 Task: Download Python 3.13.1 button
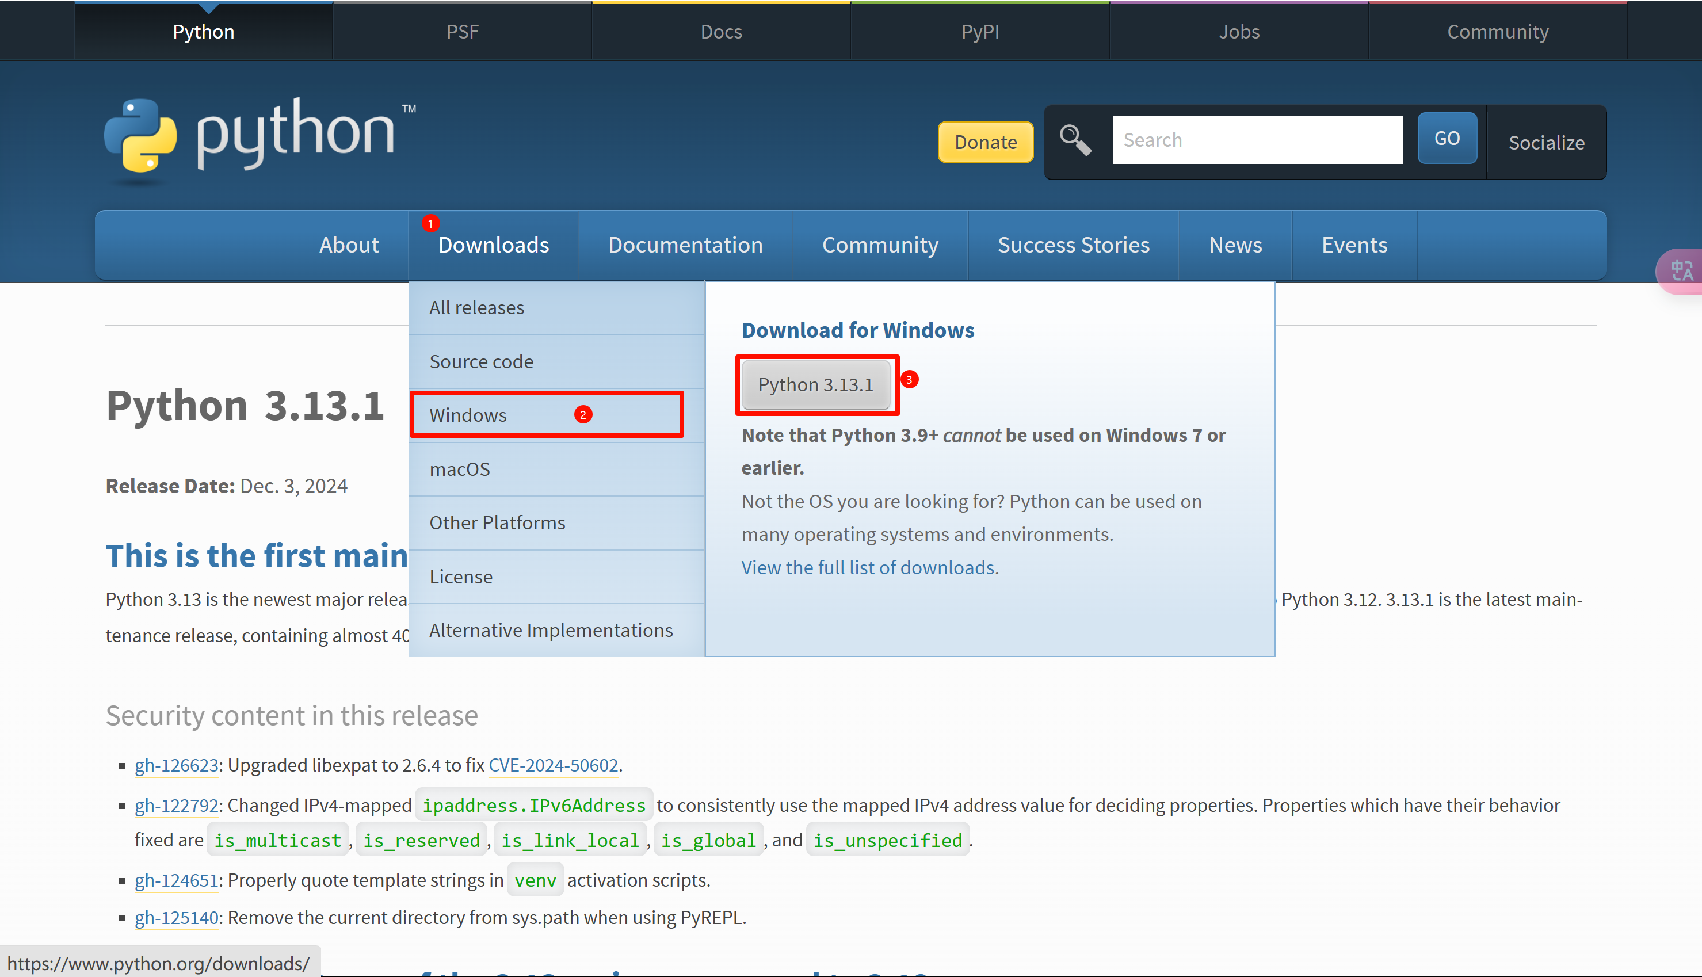click(x=815, y=384)
